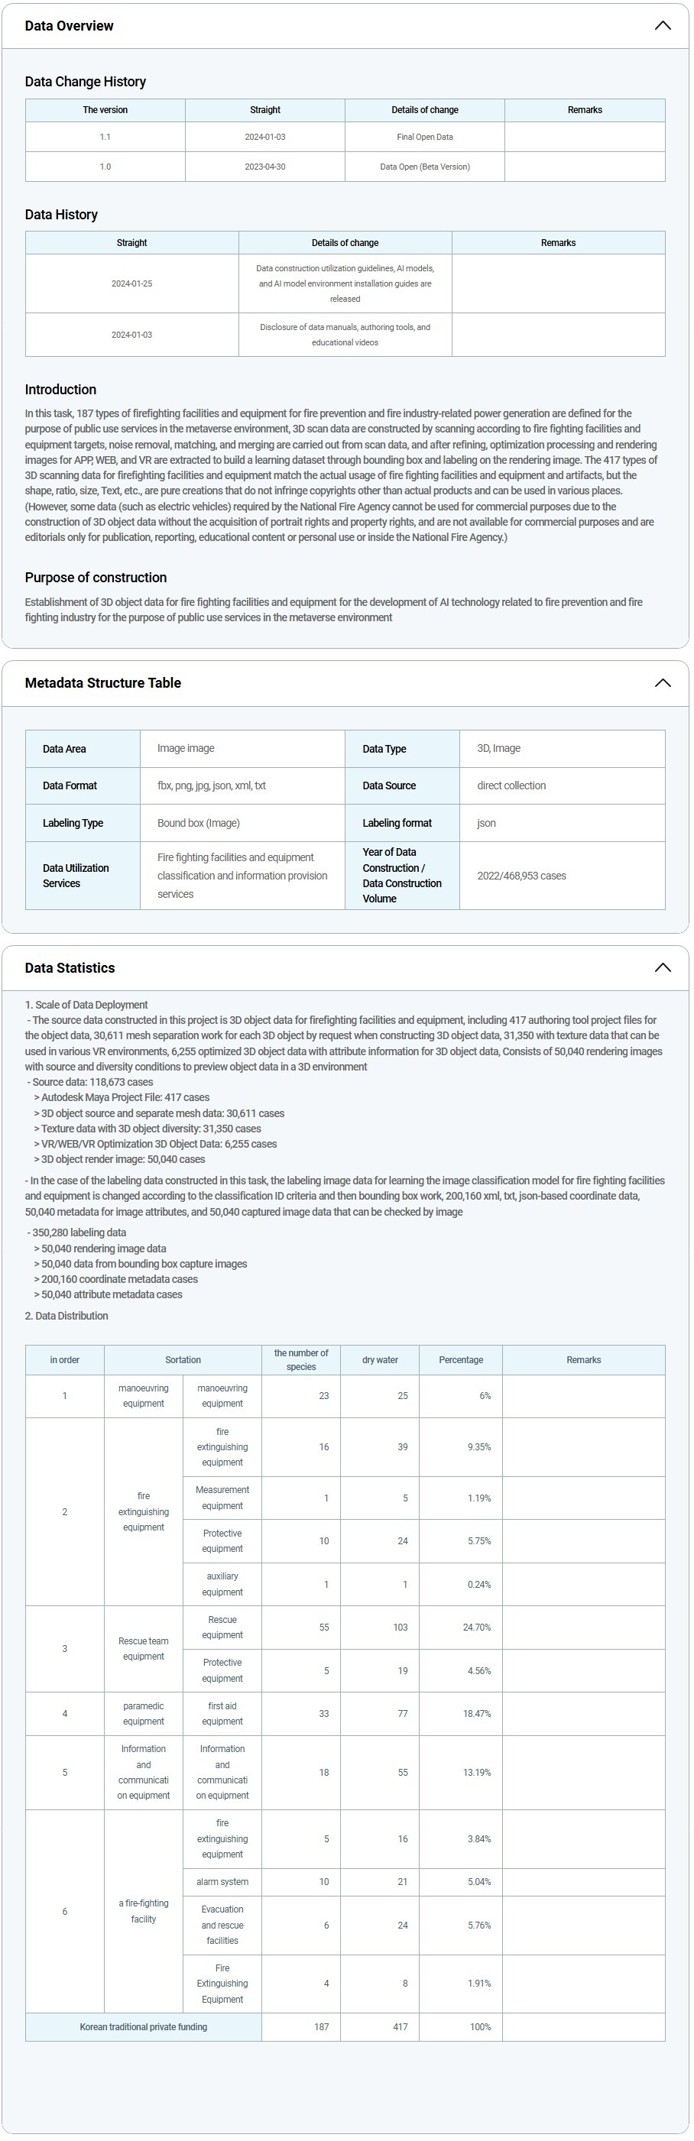Viewport: 694px width, 2141px height.
Task: Select the '2022/468,953 cases' cell
Action: click(521, 876)
